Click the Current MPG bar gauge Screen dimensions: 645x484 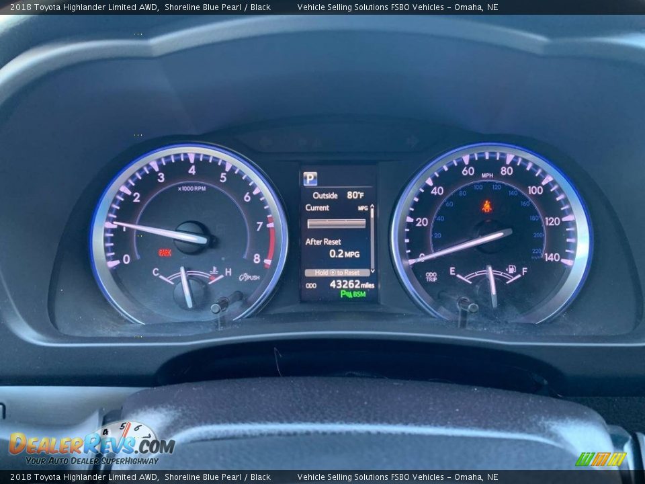tap(337, 223)
